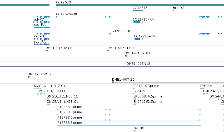
Task: Click the mir-971 label
Action: pos(180,8)
